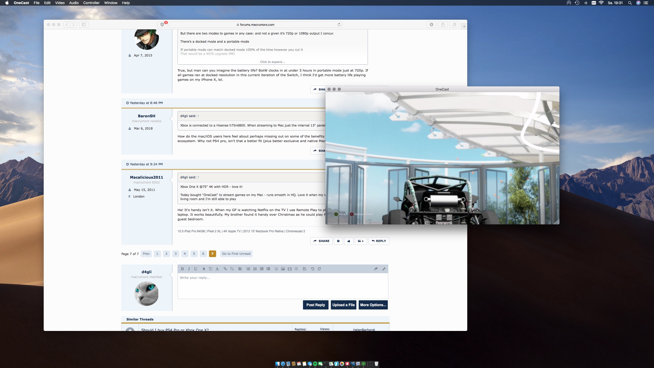Remove formatting with the eraser icon
Image resolution: width=654 pixels, height=368 pixels.
click(376, 269)
